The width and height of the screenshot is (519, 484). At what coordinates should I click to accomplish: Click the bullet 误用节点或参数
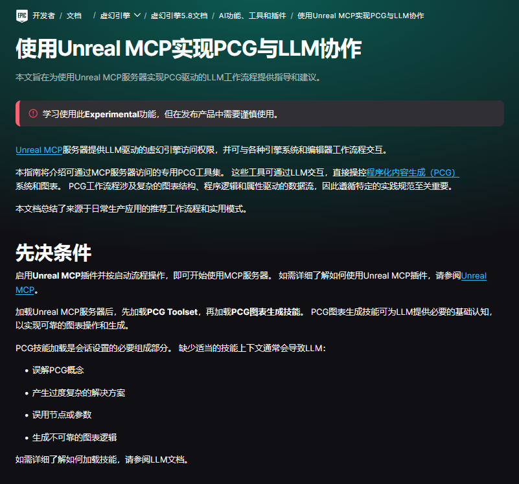[62, 415]
